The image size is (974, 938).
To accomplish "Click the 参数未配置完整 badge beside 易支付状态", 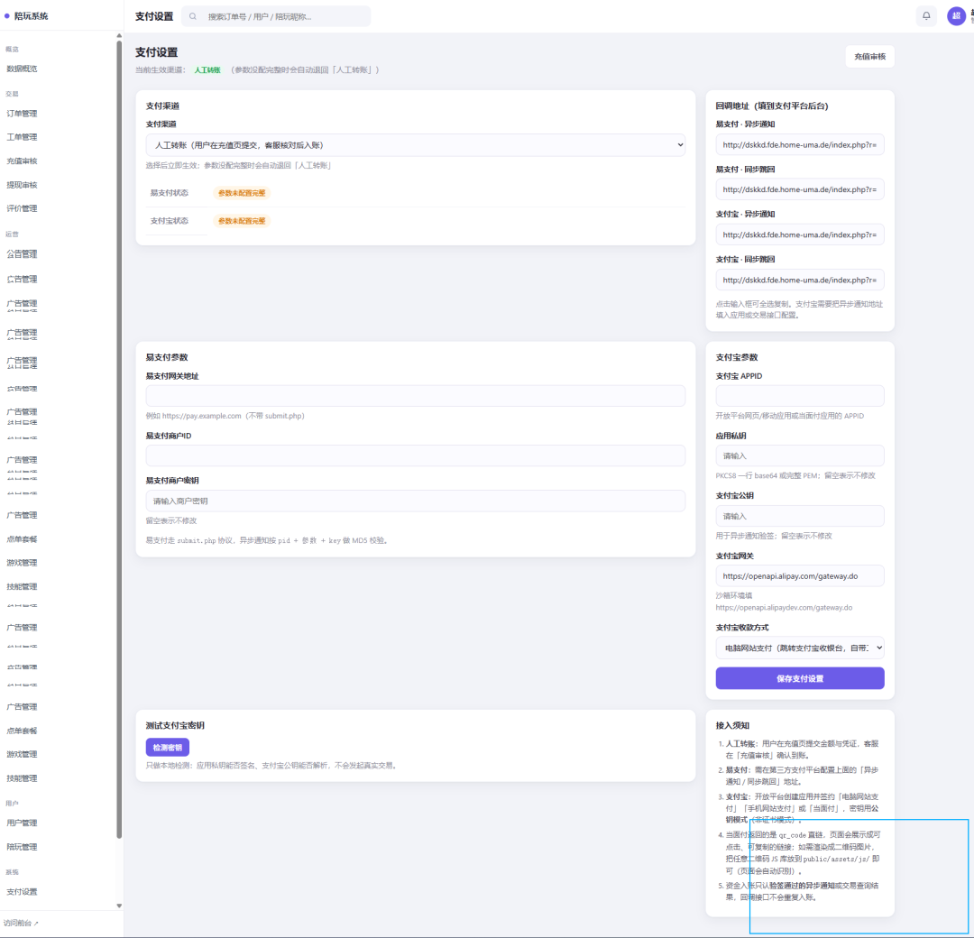I will (x=242, y=193).
